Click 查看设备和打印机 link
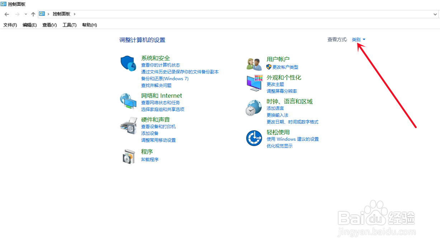This screenshot has width=440, height=247. point(159,127)
